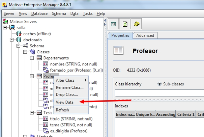Open the Alter Class submenu
The width and height of the screenshot is (204, 137).
coord(71,80)
